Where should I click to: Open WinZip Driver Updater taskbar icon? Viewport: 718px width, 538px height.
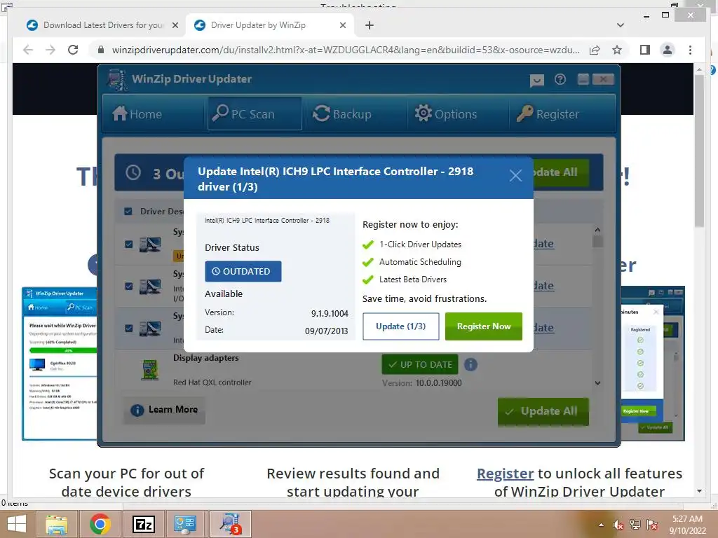pyautogui.click(x=230, y=524)
